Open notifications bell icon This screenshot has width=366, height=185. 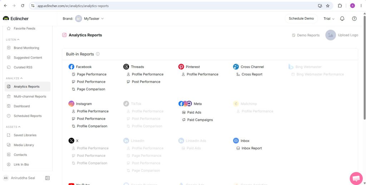(342, 19)
